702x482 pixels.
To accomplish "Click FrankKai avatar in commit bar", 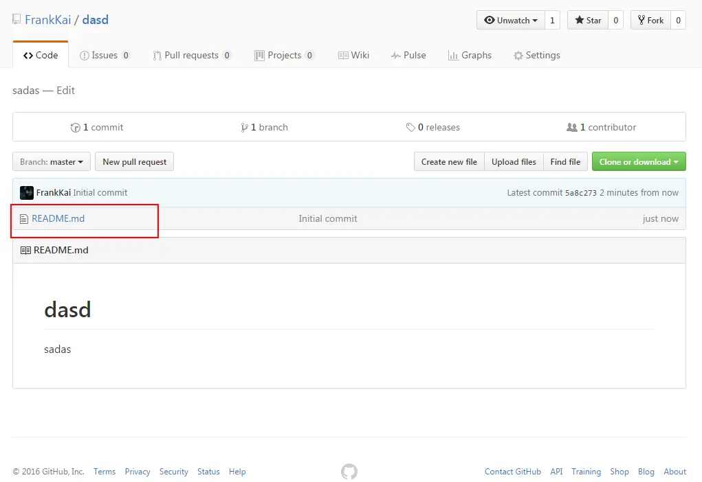I will [27, 193].
